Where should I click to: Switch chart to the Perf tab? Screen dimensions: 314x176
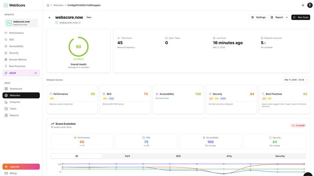127,156
